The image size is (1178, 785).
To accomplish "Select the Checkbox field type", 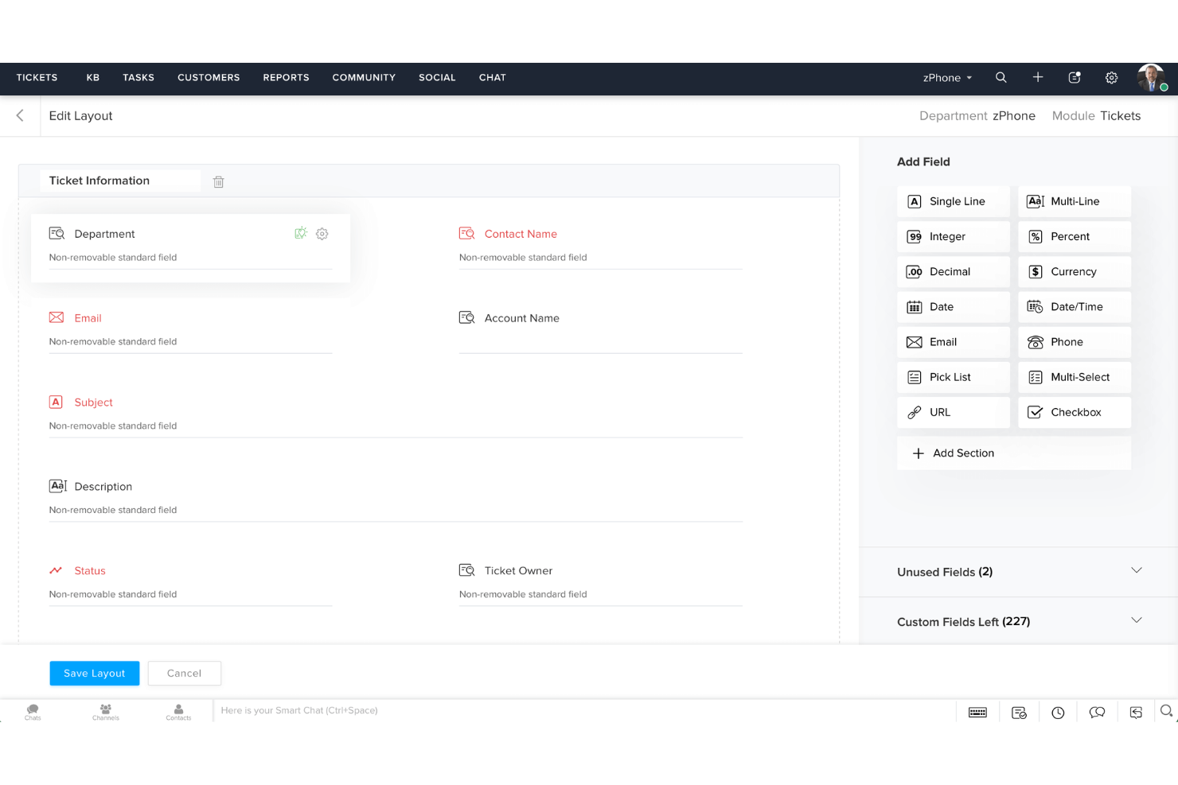I will (1075, 412).
